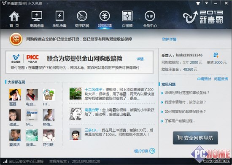232x165 pixels.
Task: Open Micronet avatar labeled Mi...
Action: point(32,115)
